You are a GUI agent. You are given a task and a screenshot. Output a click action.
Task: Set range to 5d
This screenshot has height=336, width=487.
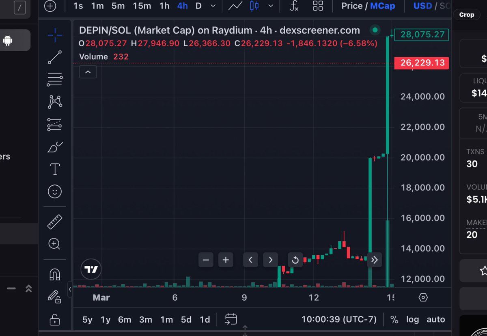pyautogui.click(x=186, y=319)
